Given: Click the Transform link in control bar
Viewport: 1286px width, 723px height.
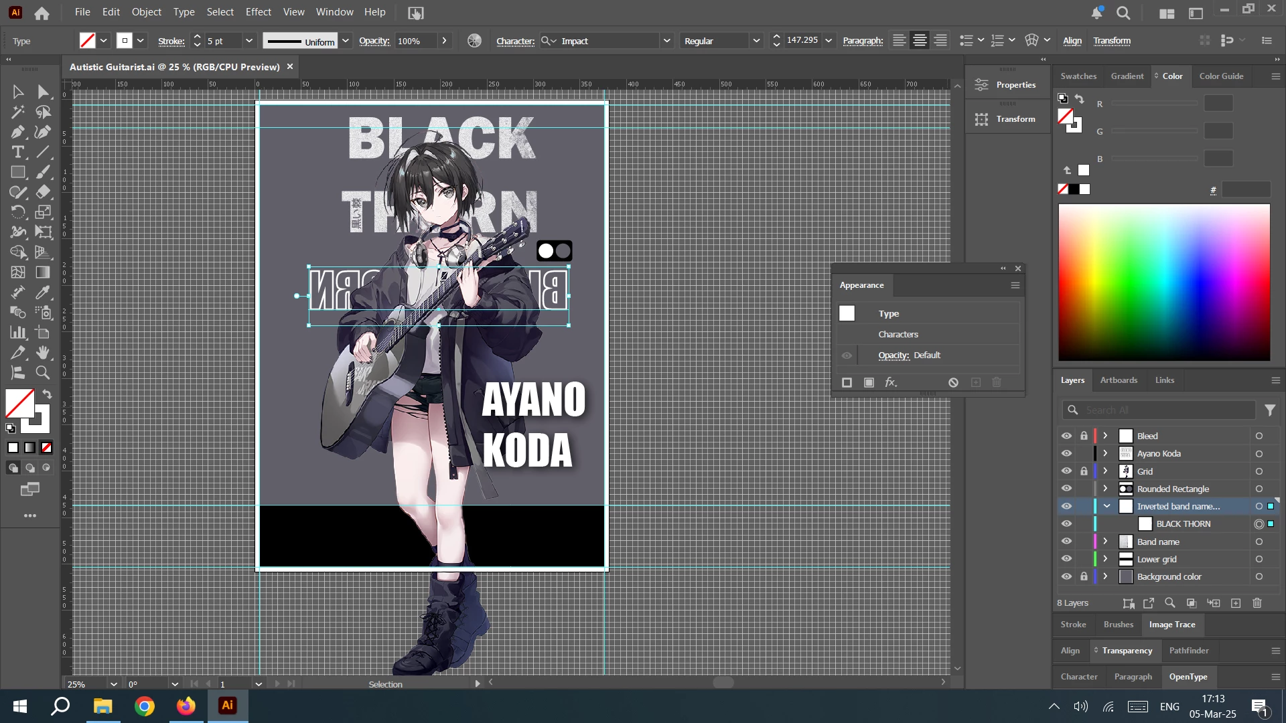Looking at the screenshot, I should point(1112,41).
